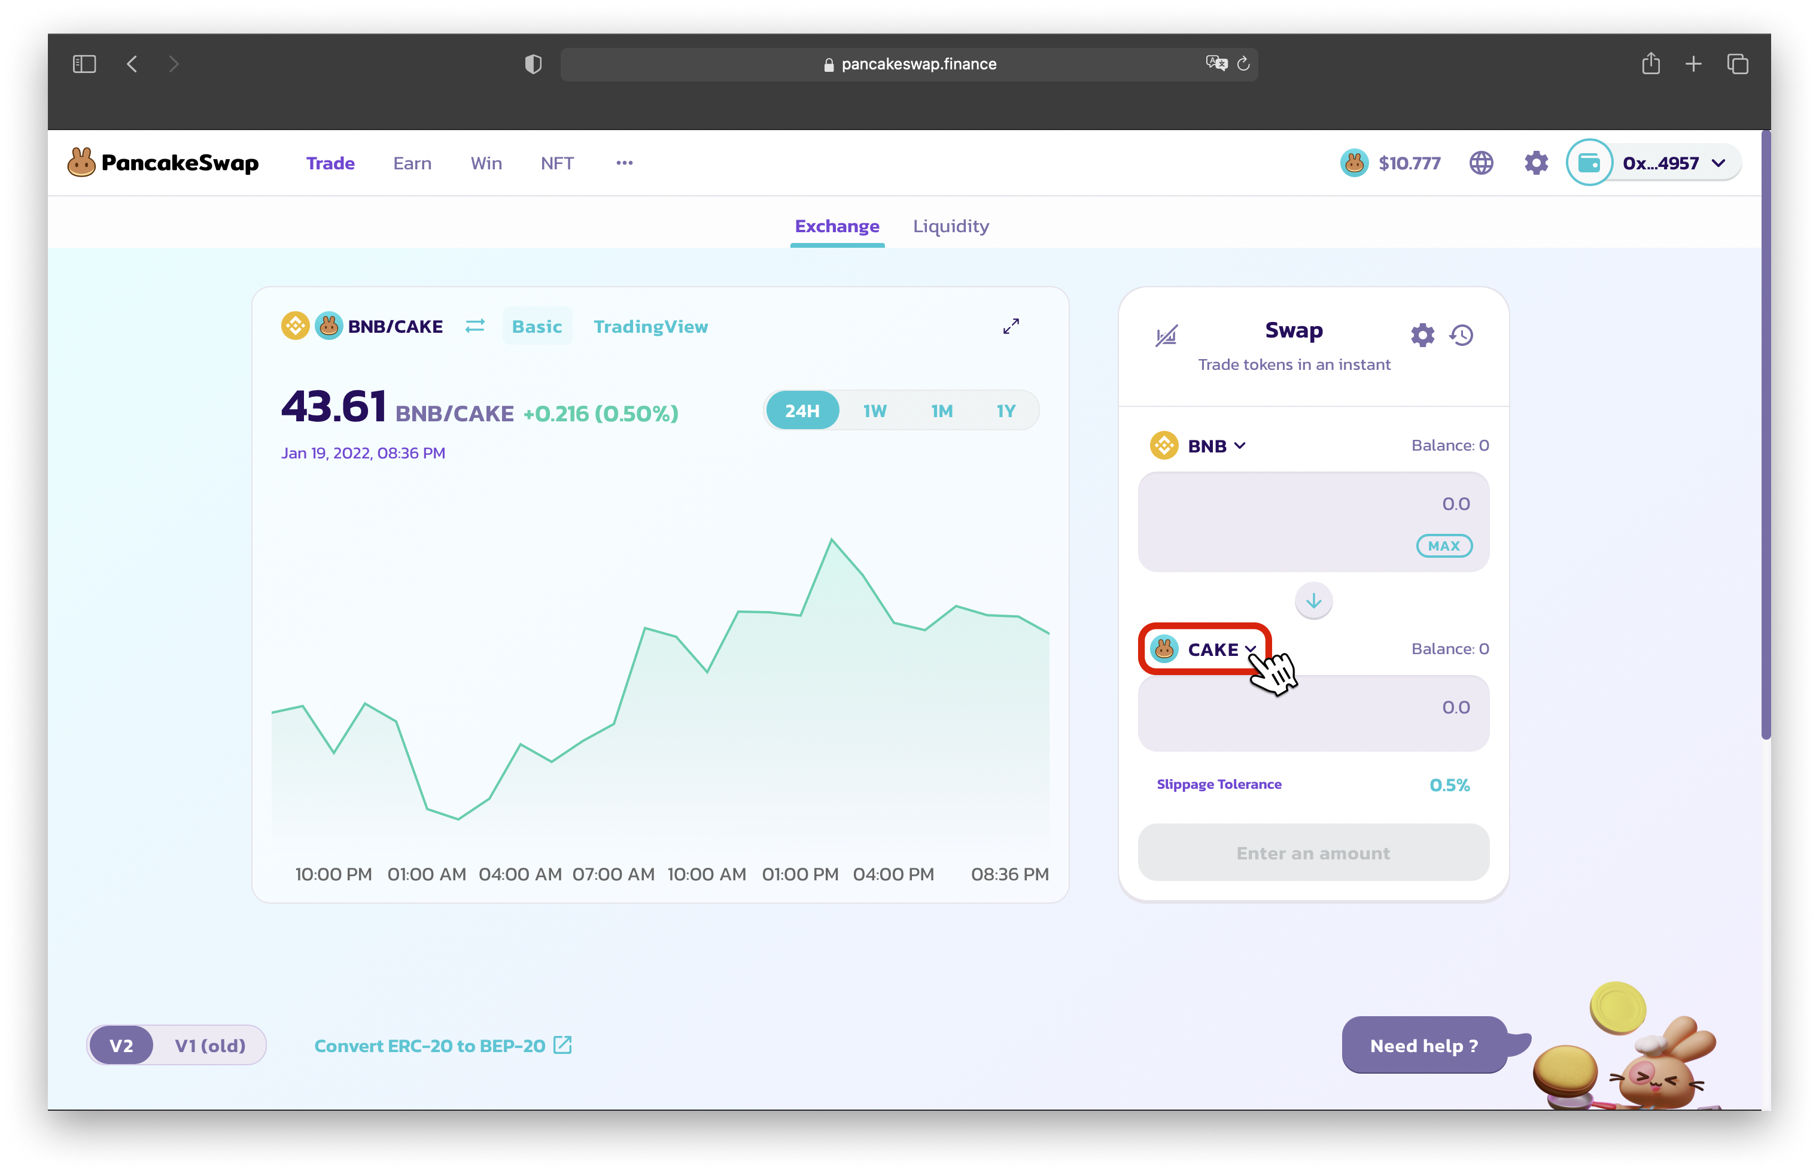
Task: Open the language globe selector
Action: point(1481,163)
